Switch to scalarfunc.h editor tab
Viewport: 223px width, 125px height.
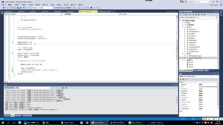(8, 11)
